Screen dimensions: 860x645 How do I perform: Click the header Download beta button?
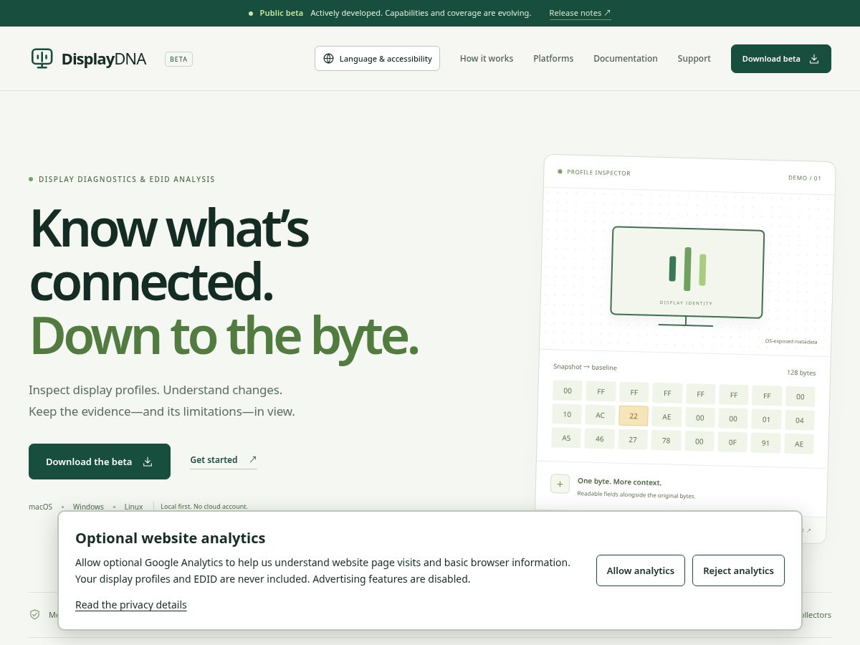tap(781, 59)
